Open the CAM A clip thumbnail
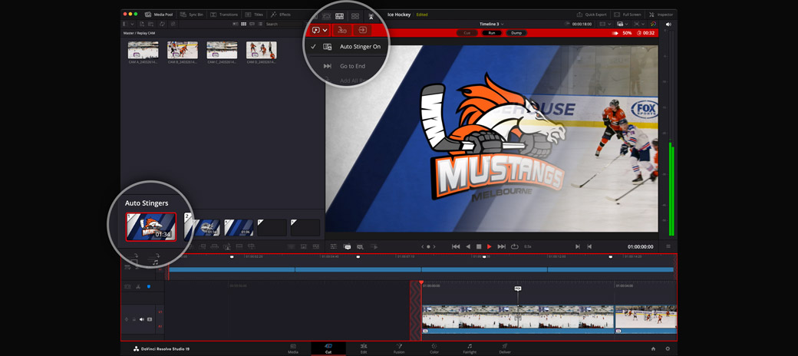Image resolution: width=798 pixels, height=356 pixels. pos(143,51)
